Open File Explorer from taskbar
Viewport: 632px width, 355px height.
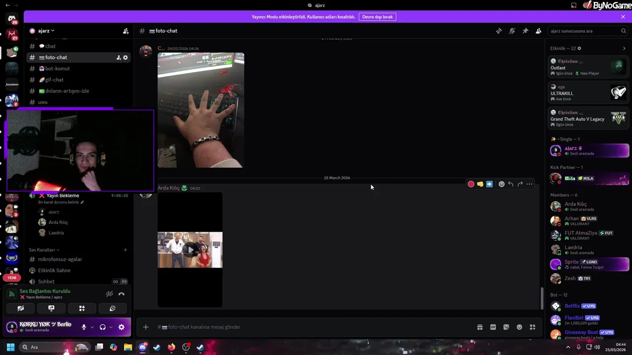coord(128,347)
